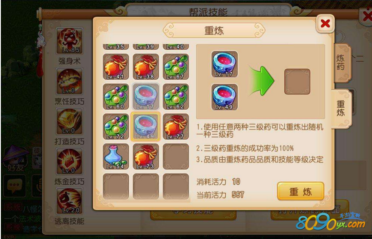Pick the Lv.54 blue potion bottle
The height and width of the screenshot is (239, 372).
(116, 156)
